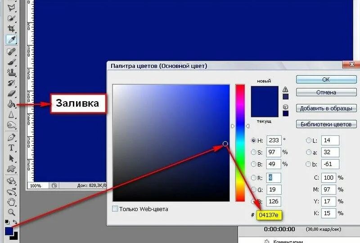This screenshot has width=360, height=243.
Task: Reset to default black and white colors
Action: click(7, 222)
